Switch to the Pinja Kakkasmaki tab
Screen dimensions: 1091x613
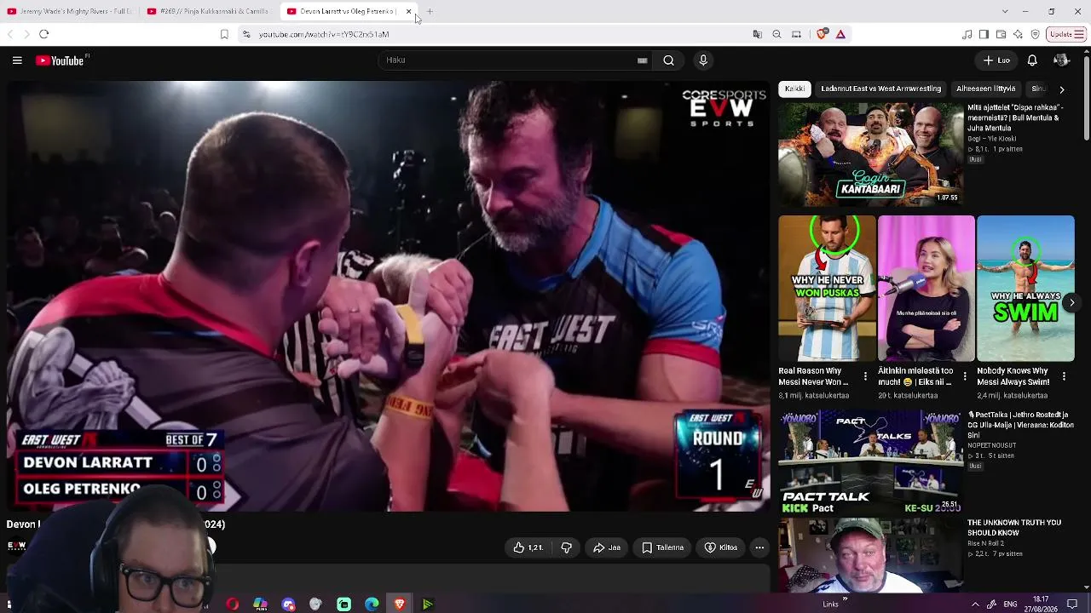(x=210, y=11)
